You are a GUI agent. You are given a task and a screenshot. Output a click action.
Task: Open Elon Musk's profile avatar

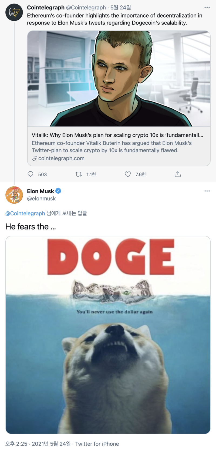tap(14, 195)
